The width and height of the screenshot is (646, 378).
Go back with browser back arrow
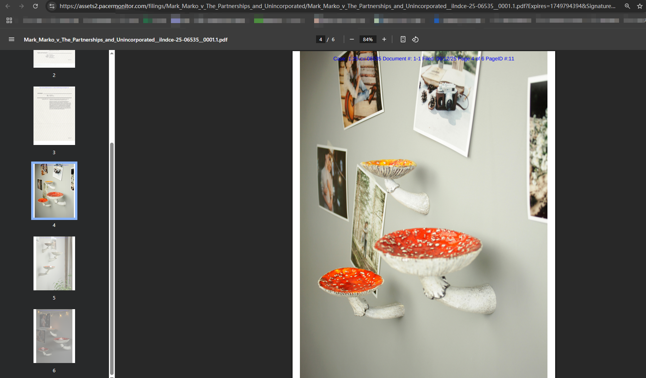tap(8, 6)
